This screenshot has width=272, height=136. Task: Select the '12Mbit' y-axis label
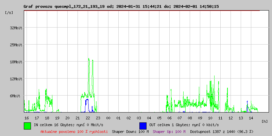pos(16,79)
